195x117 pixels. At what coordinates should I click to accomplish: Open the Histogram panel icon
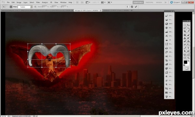(166, 32)
